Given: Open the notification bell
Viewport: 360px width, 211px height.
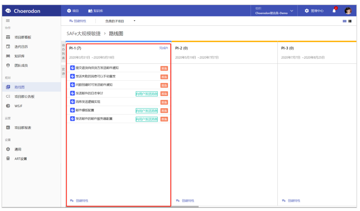Looking at the screenshot, I should tap(334, 11).
